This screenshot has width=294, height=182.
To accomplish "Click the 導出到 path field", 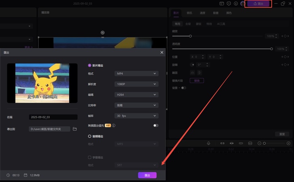I will (49, 129).
